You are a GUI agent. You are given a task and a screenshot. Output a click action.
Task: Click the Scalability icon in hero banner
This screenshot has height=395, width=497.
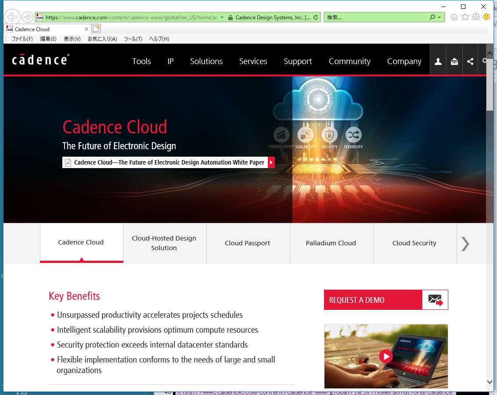[305, 135]
